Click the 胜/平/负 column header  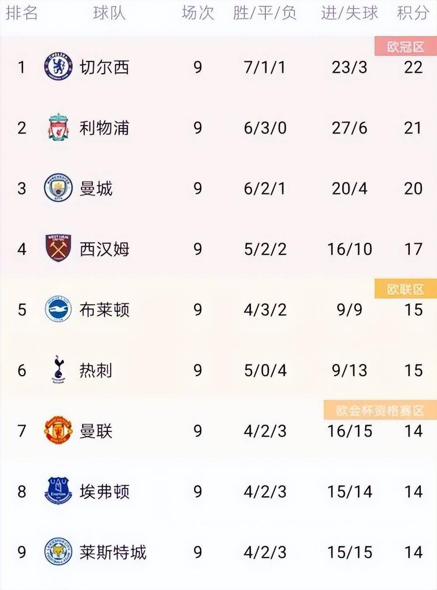[x=265, y=13]
